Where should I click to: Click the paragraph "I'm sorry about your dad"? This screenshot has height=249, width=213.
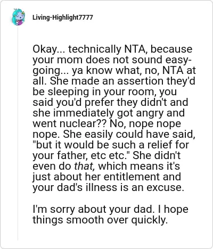click(110, 214)
